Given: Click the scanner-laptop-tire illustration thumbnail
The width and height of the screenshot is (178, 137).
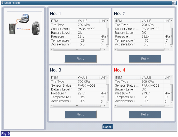Looking at the screenshot, I should [24, 24].
